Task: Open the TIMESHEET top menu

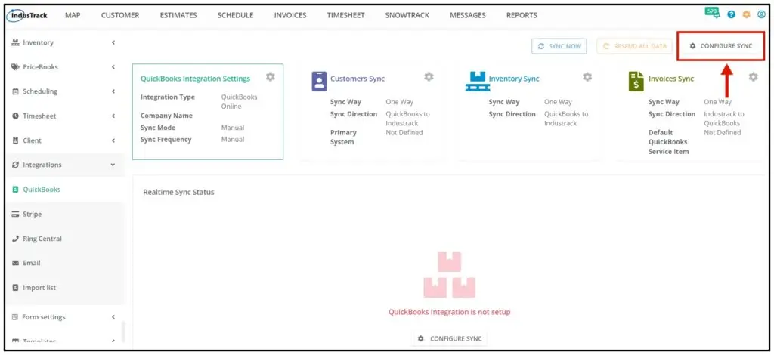Action: click(x=345, y=15)
